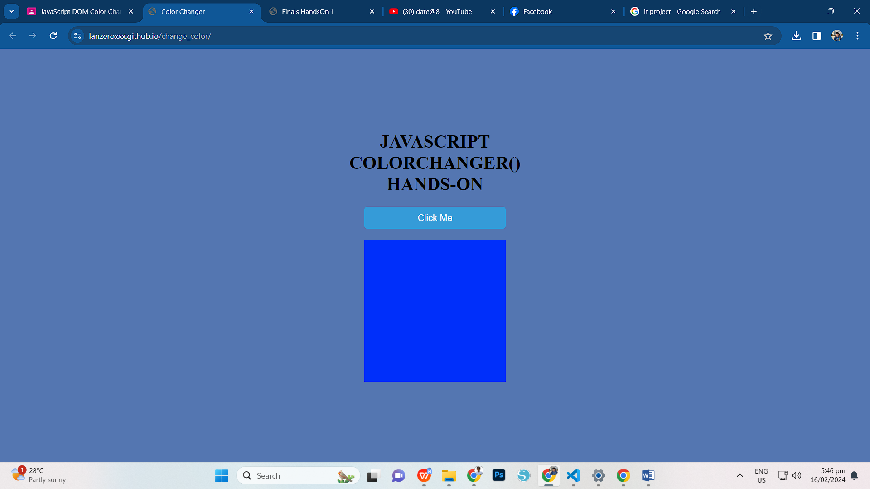Open the volume control in the system tray
870x489 pixels.
click(797, 475)
